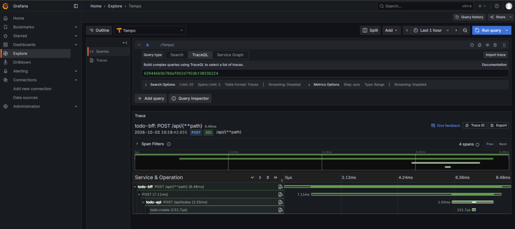Viewport: 515px width, 229px height.
Task: Open Starred in the sidebar
Action: [20, 36]
